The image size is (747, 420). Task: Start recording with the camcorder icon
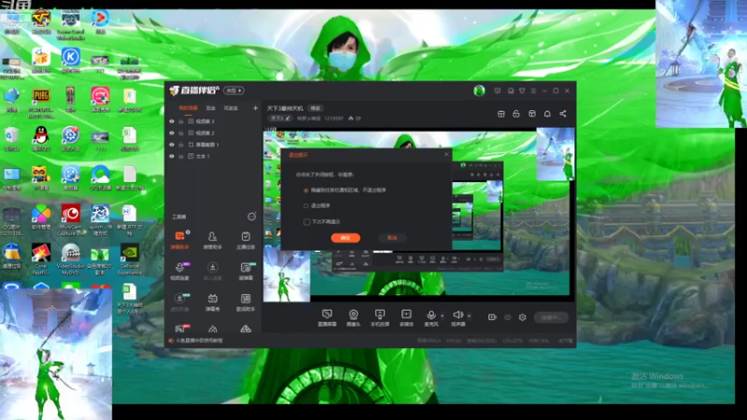[492, 317]
